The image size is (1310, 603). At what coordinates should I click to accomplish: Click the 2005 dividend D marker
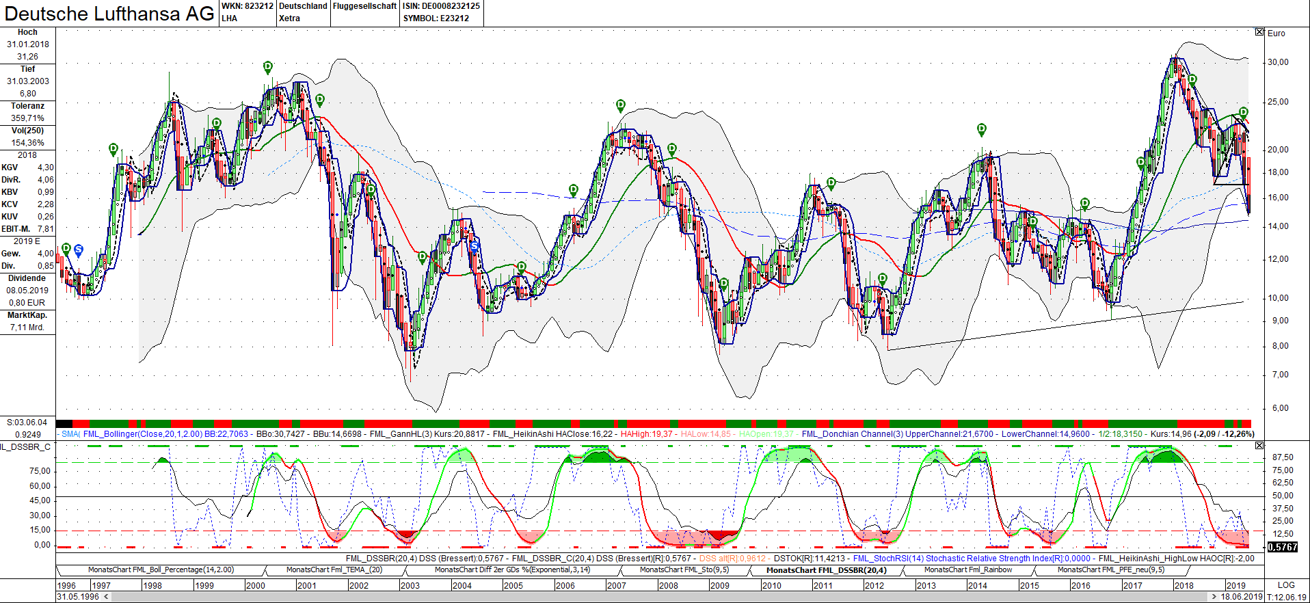[522, 267]
